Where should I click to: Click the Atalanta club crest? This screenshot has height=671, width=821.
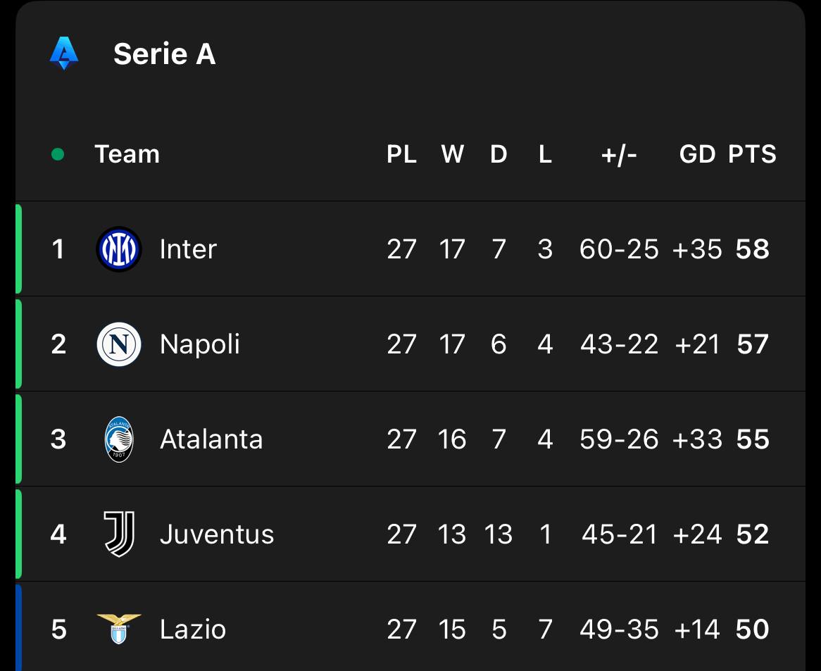click(119, 439)
